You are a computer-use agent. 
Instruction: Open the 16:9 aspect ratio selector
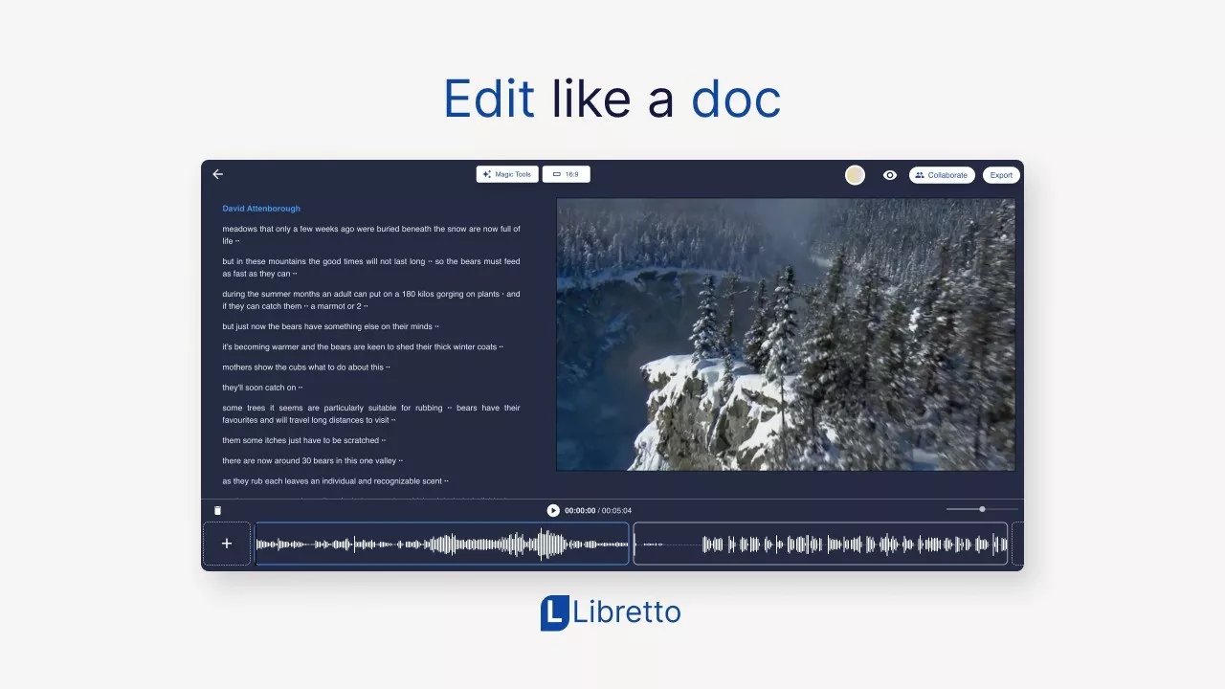(566, 174)
